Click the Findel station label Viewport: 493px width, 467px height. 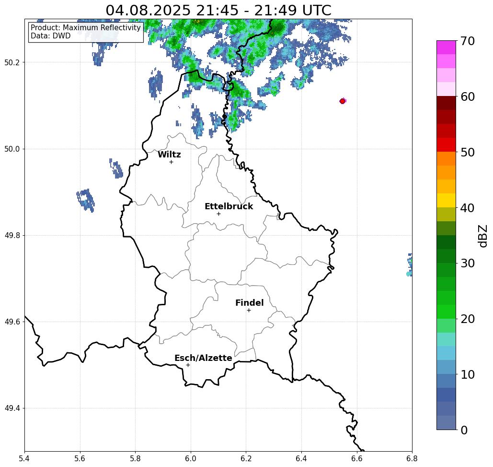click(249, 303)
